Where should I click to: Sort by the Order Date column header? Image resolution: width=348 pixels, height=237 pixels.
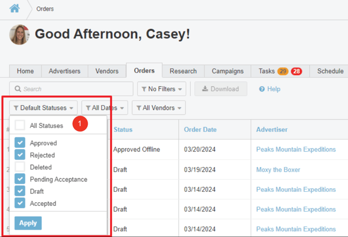click(200, 130)
